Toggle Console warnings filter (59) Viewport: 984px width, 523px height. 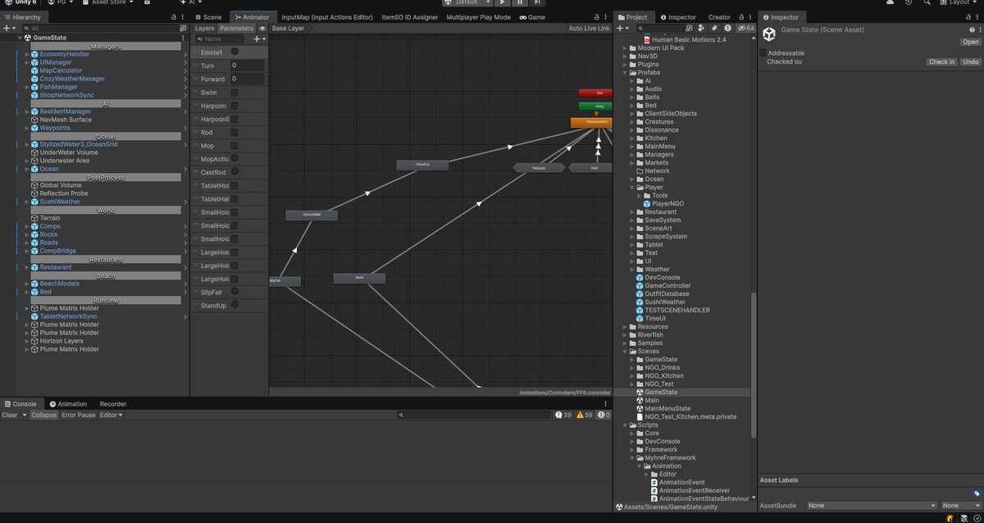point(584,415)
